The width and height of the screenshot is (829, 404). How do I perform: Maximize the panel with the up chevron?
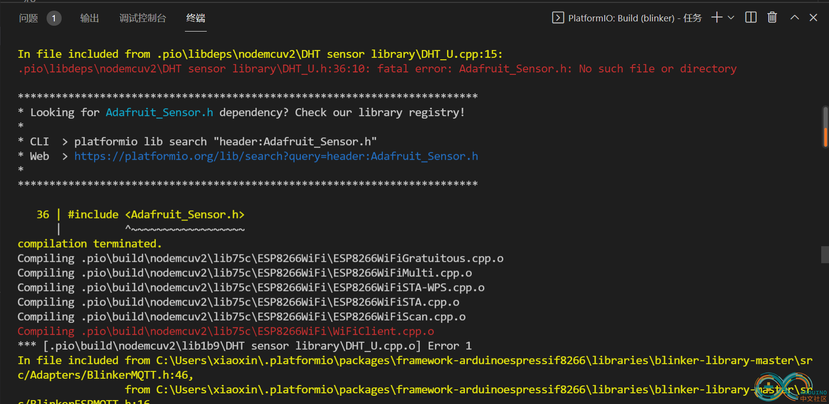tap(795, 17)
